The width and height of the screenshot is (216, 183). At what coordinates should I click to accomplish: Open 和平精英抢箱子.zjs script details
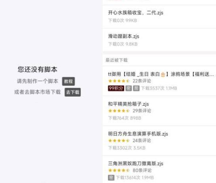click(x=159, y=111)
